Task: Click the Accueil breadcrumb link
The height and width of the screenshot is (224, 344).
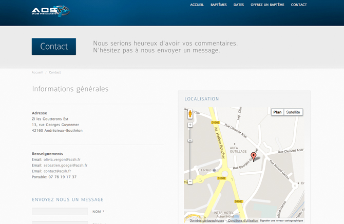Action: coord(37,72)
